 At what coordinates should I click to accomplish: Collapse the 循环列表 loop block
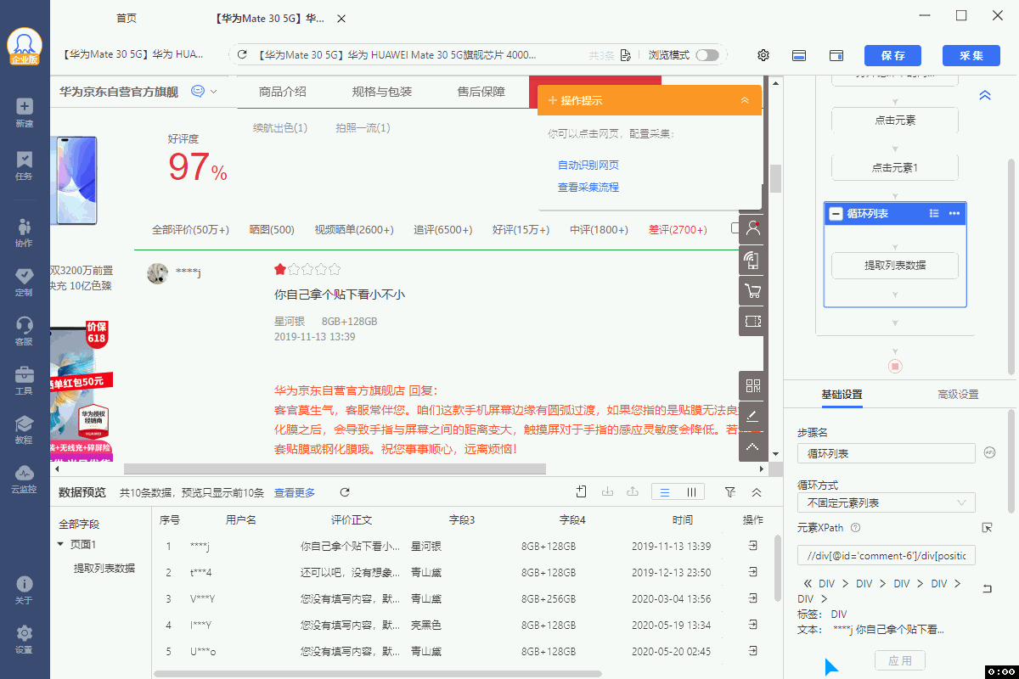click(836, 214)
